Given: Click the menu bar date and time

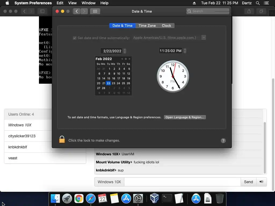Looking at the screenshot, I should [x=220, y=3].
